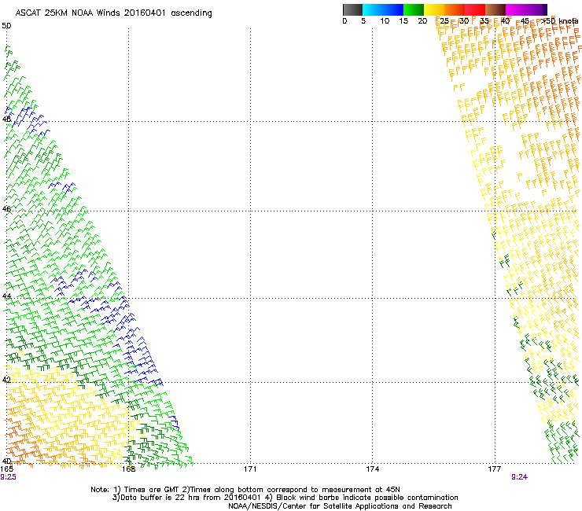Click the longitude axis label '165'
Image resolution: width=582 pixels, height=511 pixels.
[6, 469]
